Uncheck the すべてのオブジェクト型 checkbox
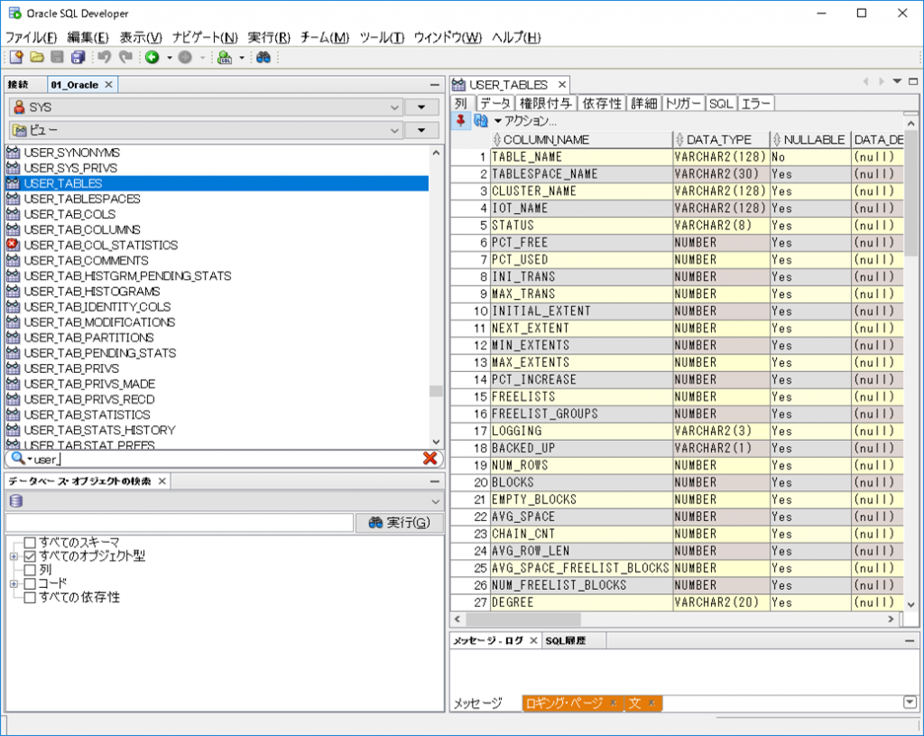924x736 pixels. [30, 556]
